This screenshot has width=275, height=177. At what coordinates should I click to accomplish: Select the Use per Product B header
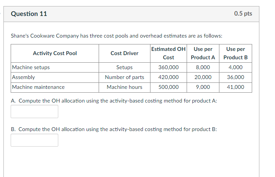click(x=235, y=53)
